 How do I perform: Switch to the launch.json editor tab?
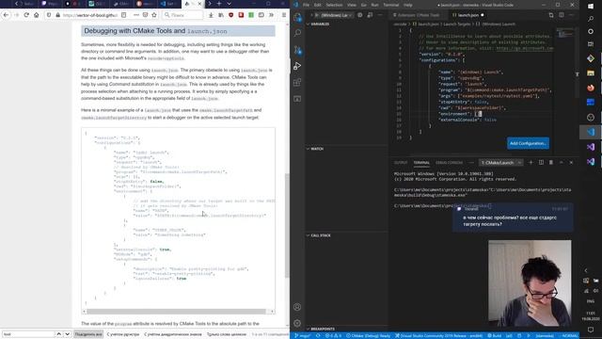point(467,15)
